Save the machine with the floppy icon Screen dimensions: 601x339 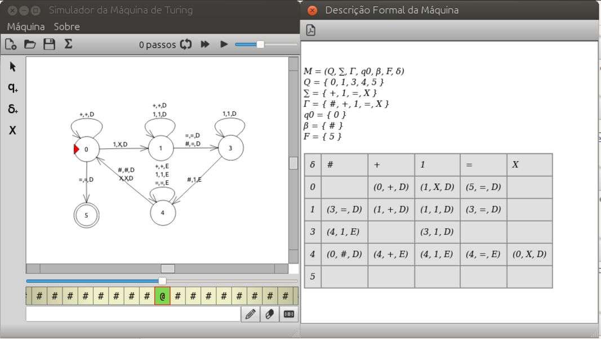pyautogui.click(x=49, y=44)
